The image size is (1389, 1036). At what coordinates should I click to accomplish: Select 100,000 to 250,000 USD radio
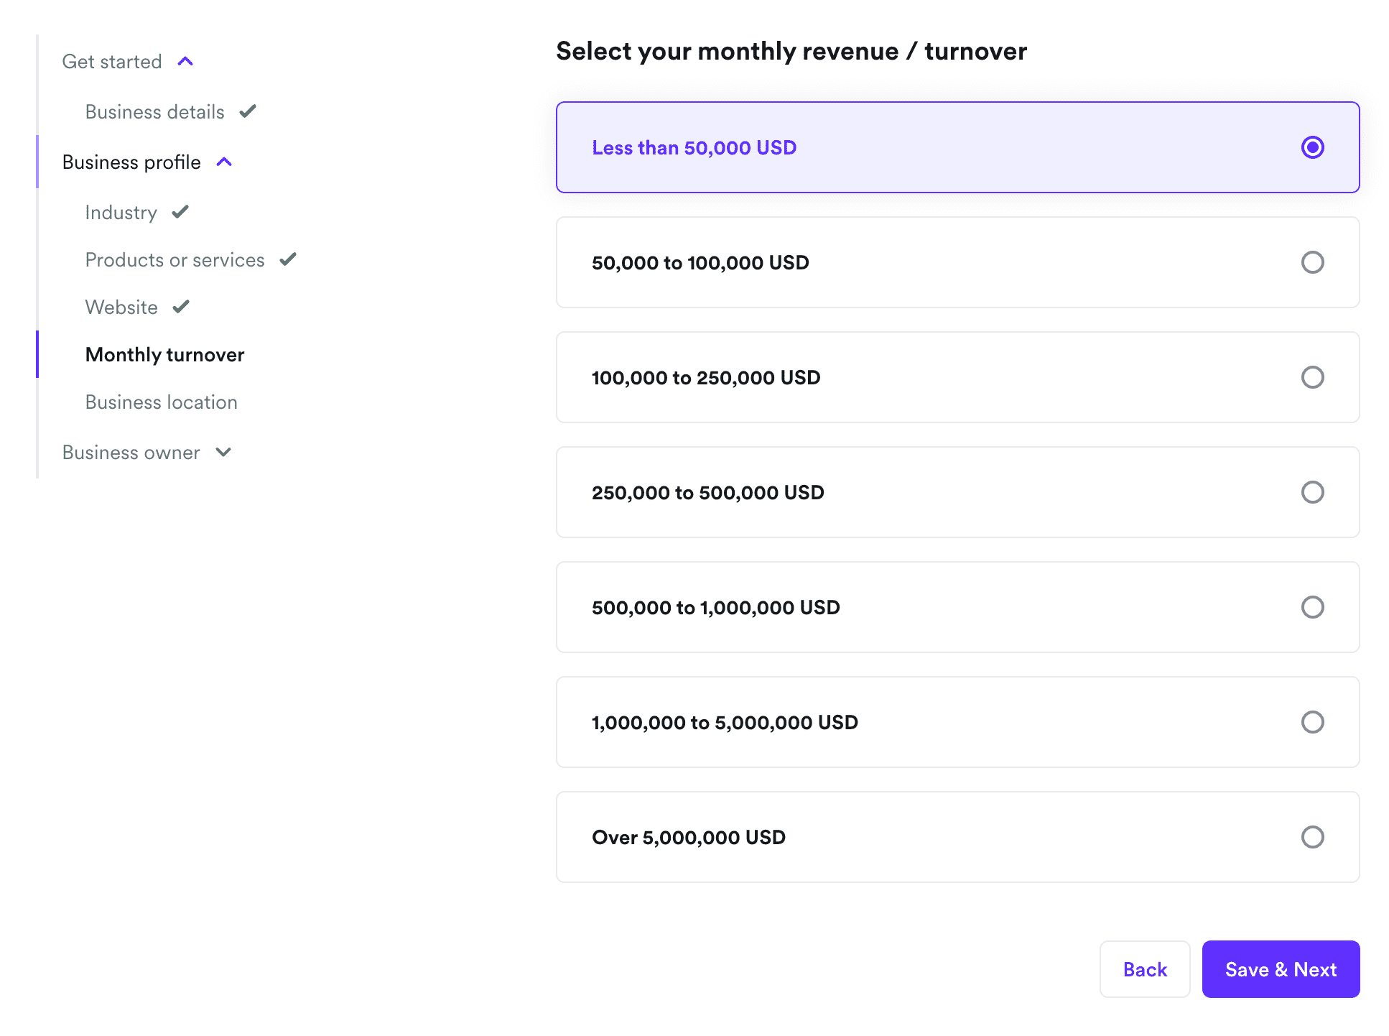click(x=1312, y=377)
